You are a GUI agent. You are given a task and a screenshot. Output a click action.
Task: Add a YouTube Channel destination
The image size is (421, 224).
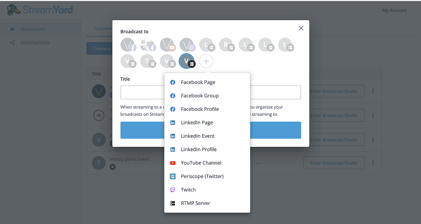pyautogui.click(x=207, y=163)
